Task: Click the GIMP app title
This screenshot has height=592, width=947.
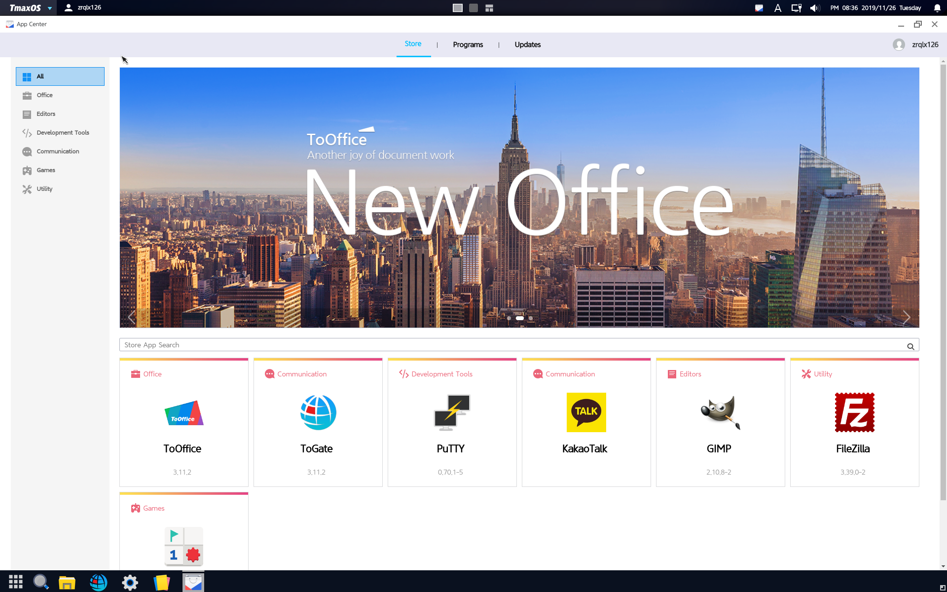Action: pyautogui.click(x=719, y=448)
